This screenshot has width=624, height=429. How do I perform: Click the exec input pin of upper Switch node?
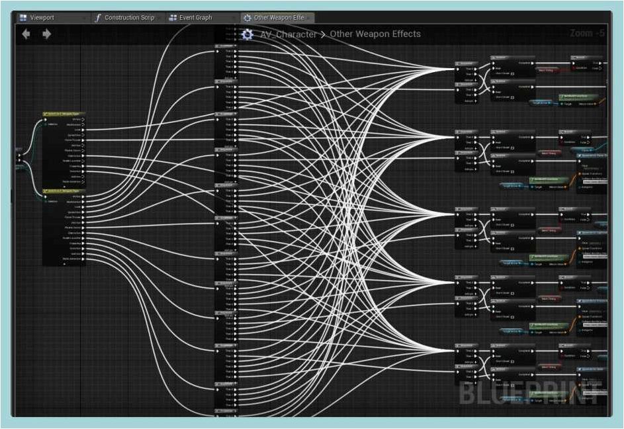pos(46,119)
